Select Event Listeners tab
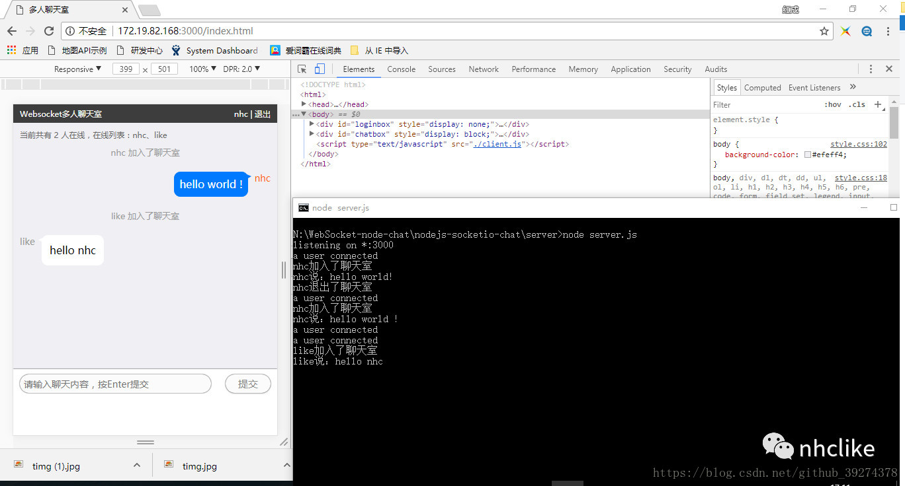905x486 pixels. pos(814,87)
